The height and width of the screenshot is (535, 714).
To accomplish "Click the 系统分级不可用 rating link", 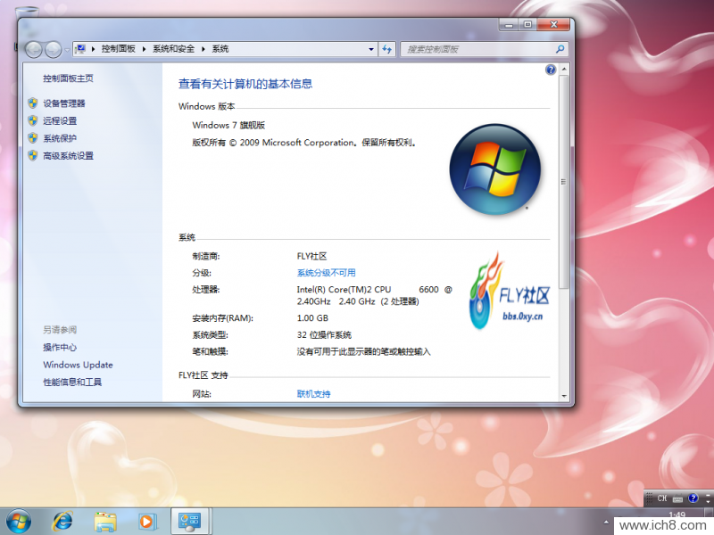I will [327, 273].
